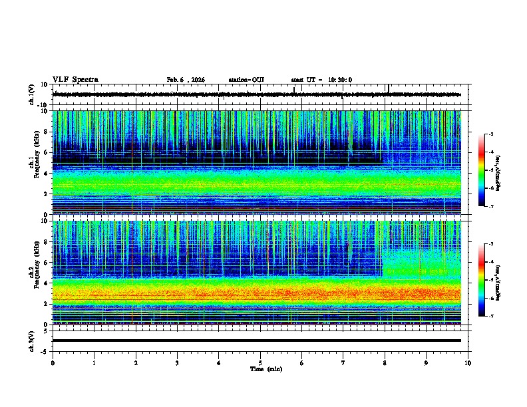This screenshot has height=407, width=527.
Task: Click inside the ch.1 spectrogram panel
Action: pos(257,162)
